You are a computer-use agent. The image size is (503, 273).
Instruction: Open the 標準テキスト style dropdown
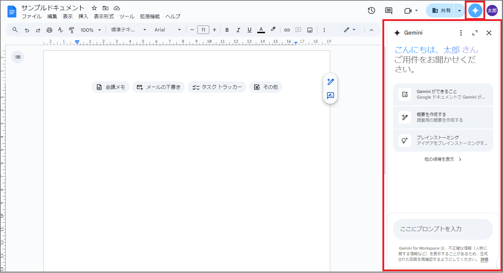tap(129, 30)
